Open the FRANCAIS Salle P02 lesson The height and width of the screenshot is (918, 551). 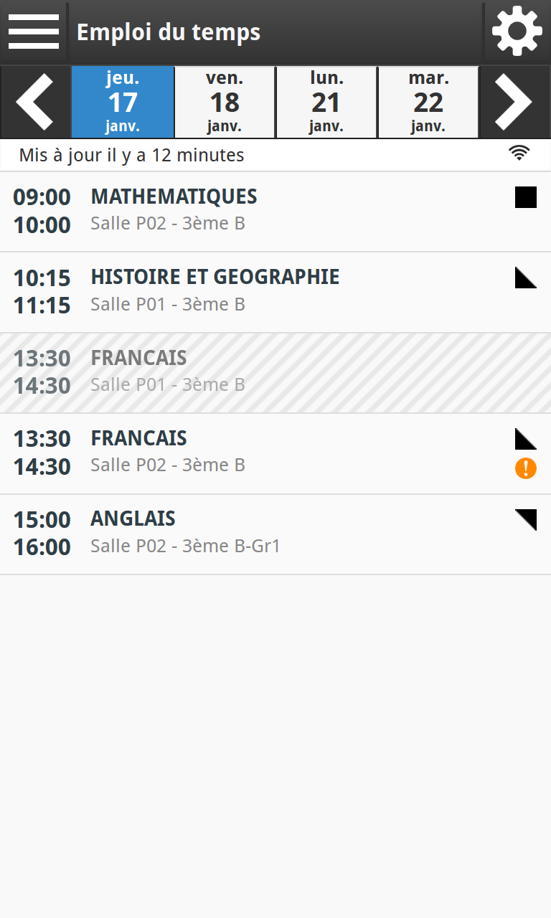tap(275, 454)
